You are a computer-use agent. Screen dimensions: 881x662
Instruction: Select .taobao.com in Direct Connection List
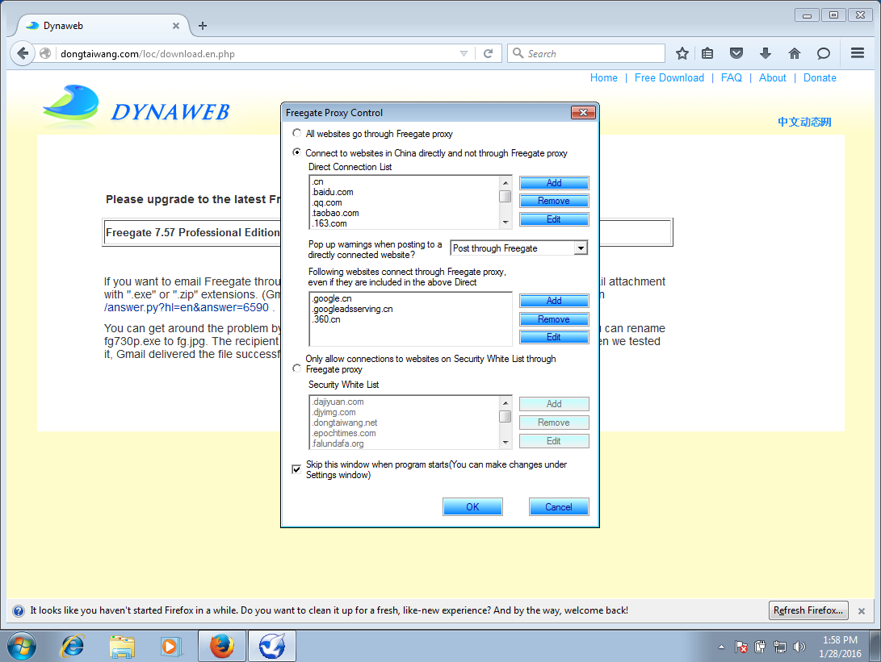[x=335, y=213]
